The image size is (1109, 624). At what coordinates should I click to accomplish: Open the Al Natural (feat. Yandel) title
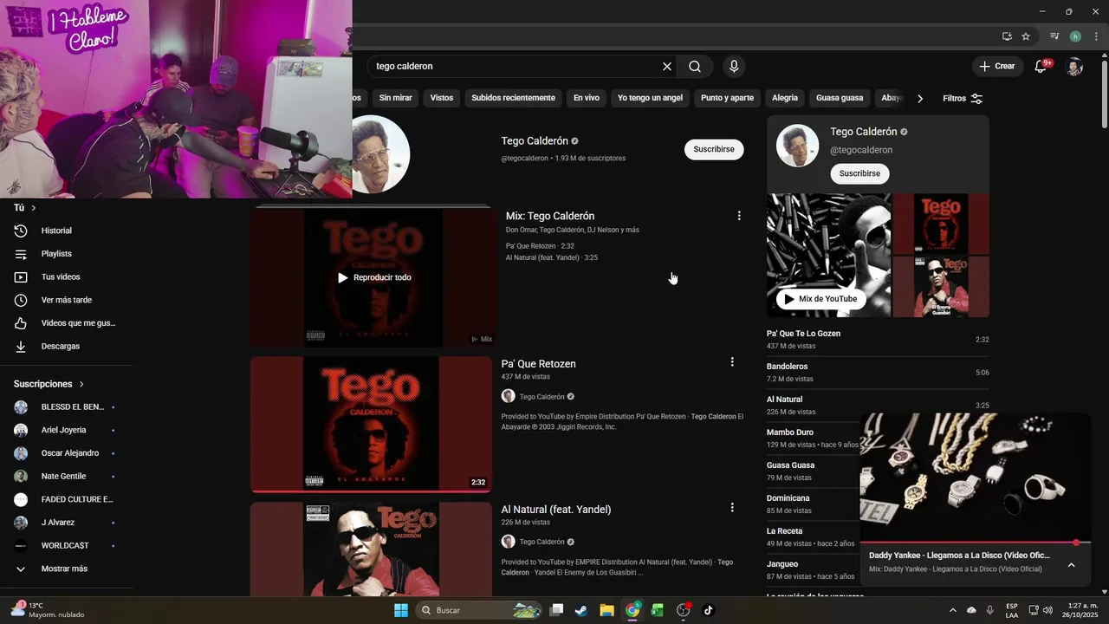click(x=556, y=510)
